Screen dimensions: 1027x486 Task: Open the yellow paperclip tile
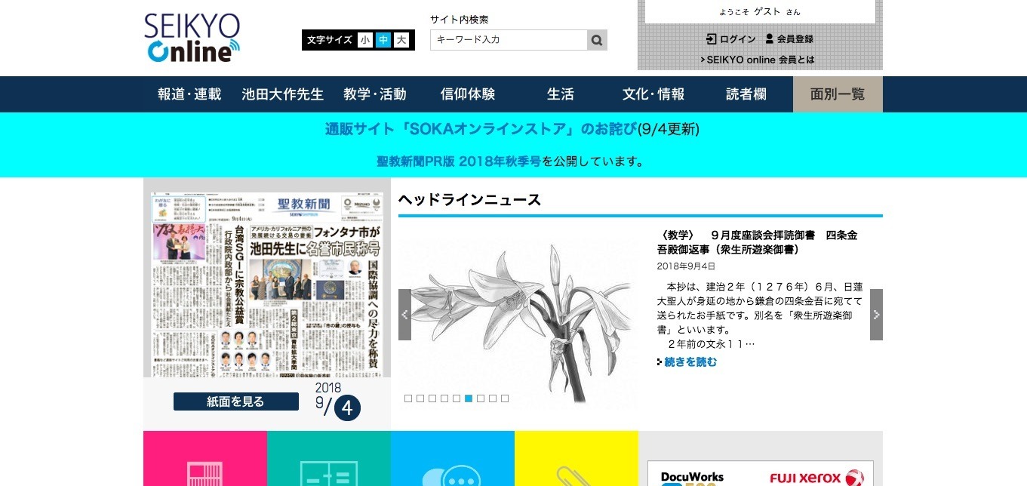point(577,459)
